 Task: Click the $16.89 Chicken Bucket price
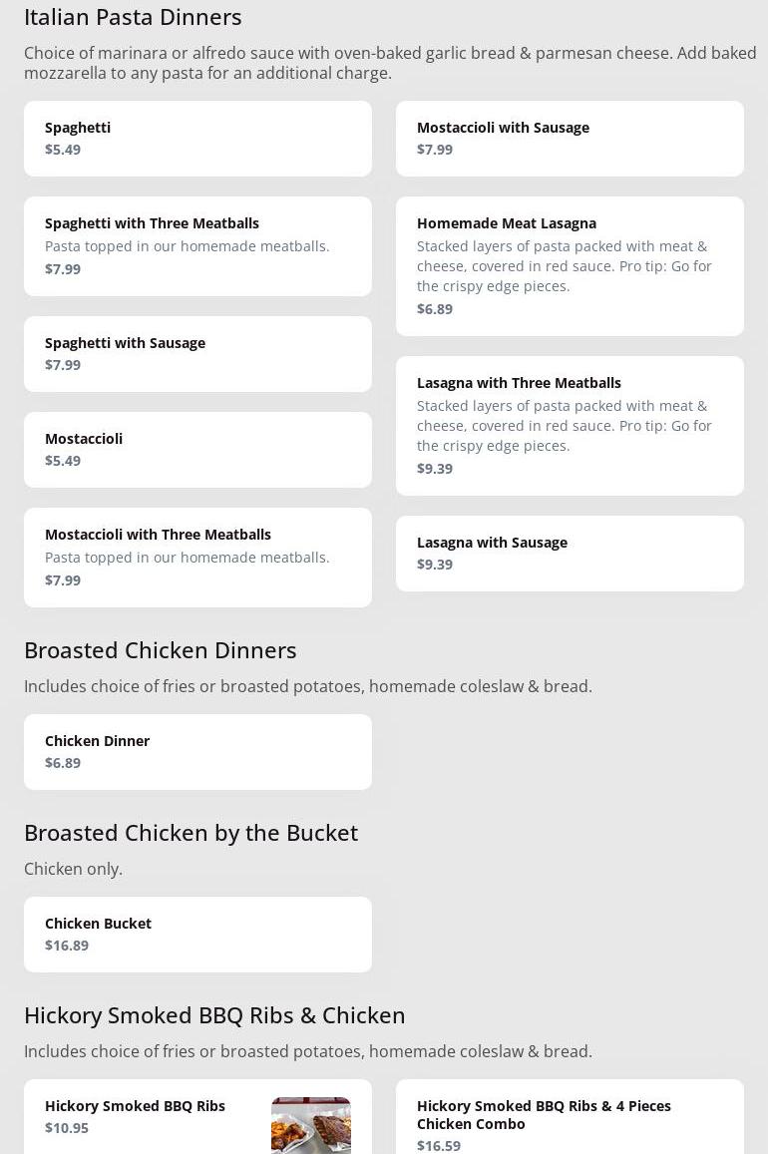[67, 945]
